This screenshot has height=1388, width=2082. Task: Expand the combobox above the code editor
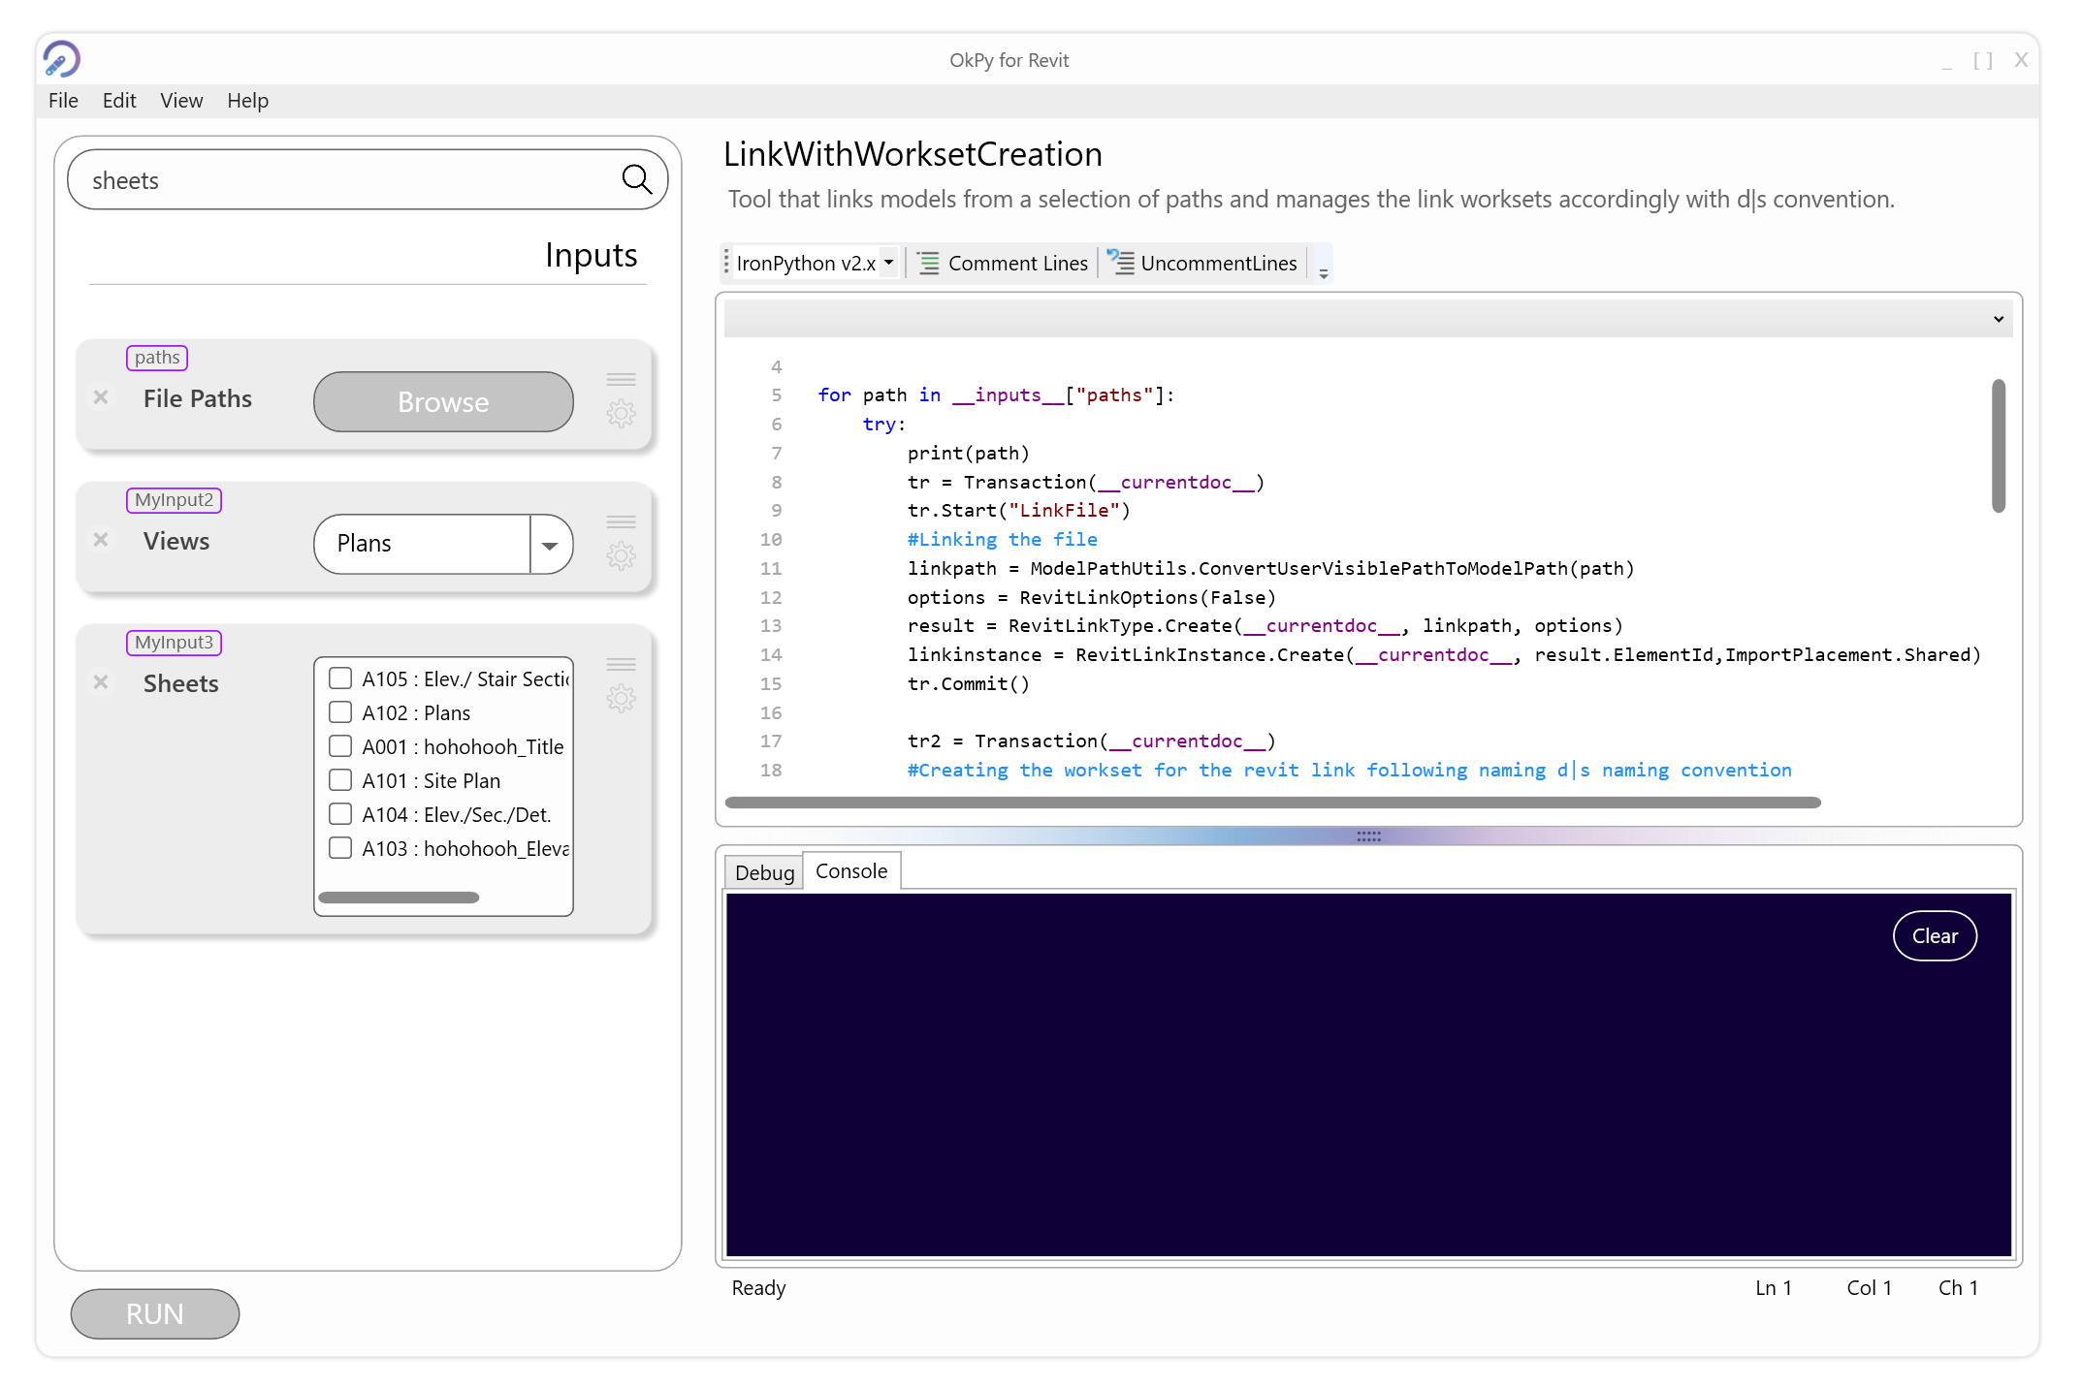pos(1998,318)
